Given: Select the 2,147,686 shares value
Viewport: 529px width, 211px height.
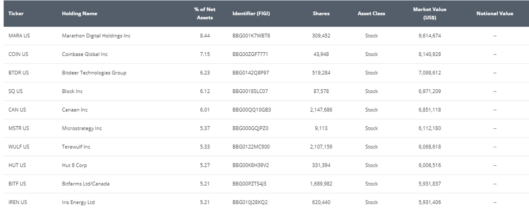Looking at the screenshot, I should point(321,110).
